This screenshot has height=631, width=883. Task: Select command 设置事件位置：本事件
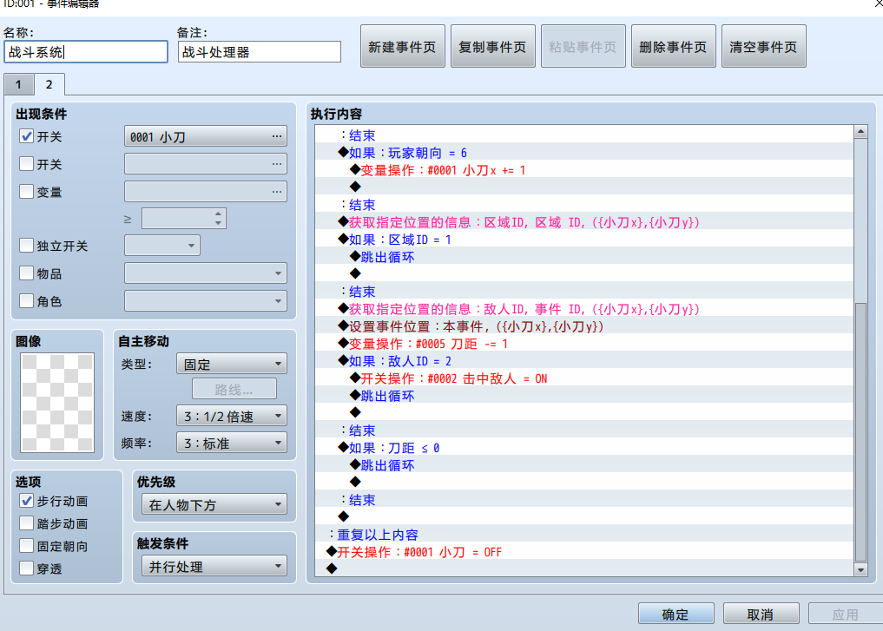pyautogui.click(x=584, y=326)
